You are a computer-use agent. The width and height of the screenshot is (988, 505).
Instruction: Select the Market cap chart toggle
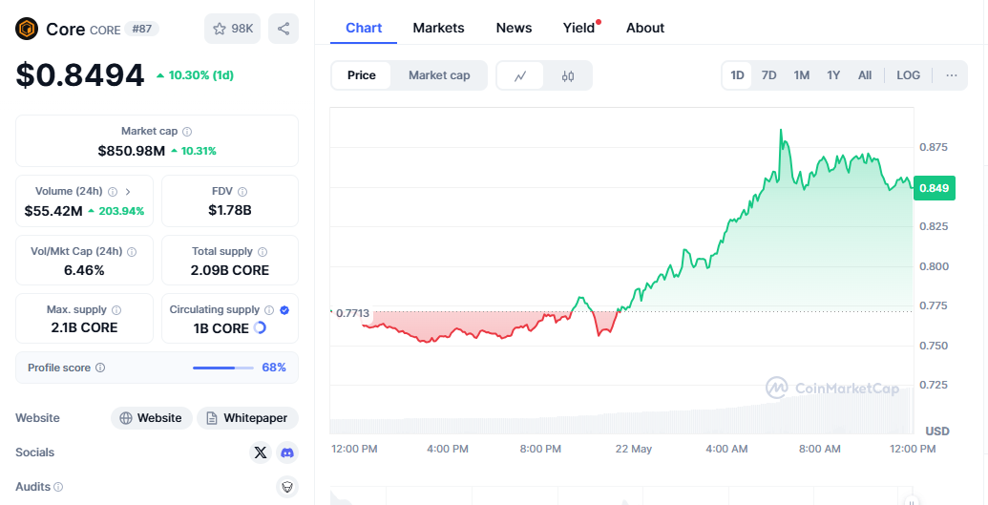pos(439,75)
